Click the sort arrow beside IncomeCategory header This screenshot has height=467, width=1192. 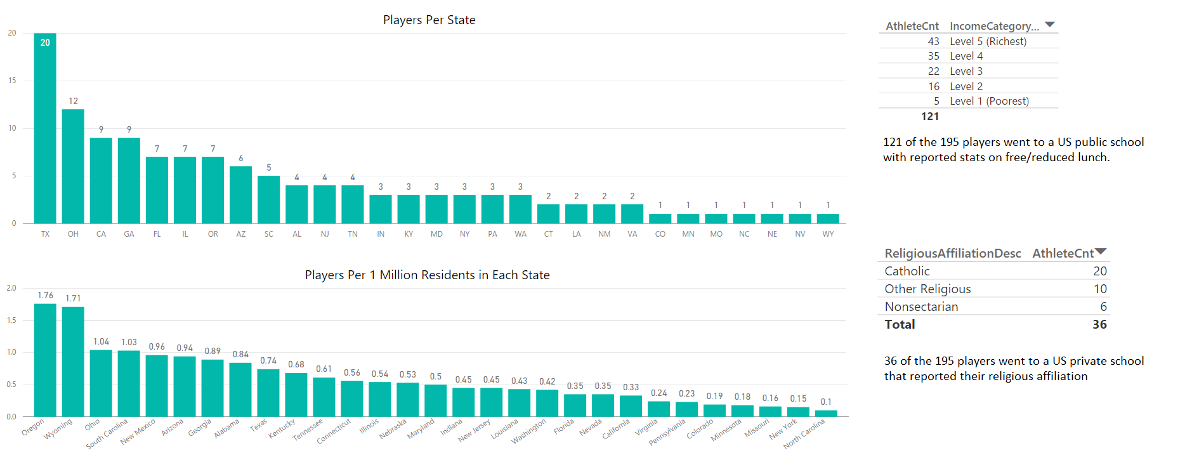coord(1049,25)
